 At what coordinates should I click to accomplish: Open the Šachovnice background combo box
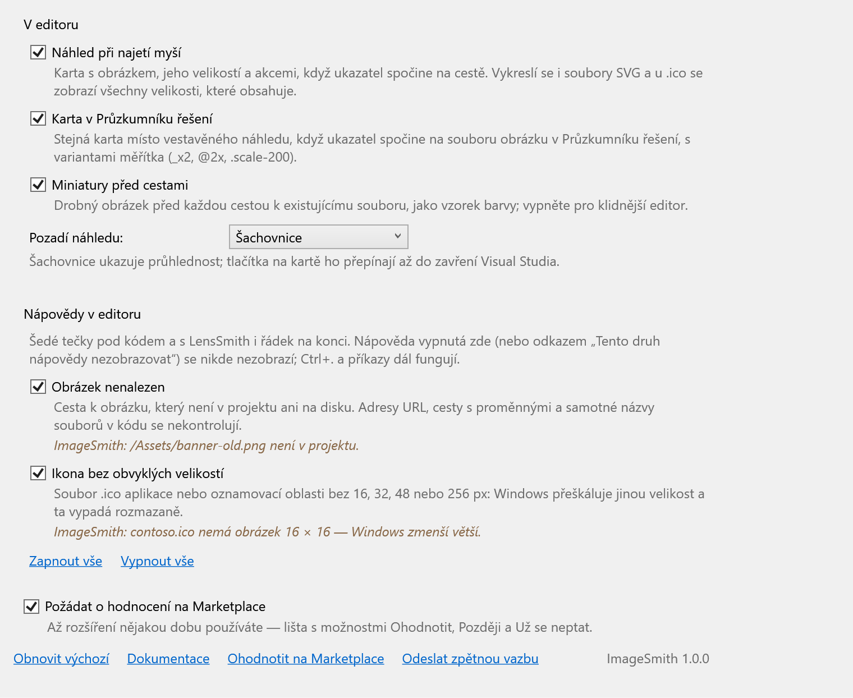[318, 237]
